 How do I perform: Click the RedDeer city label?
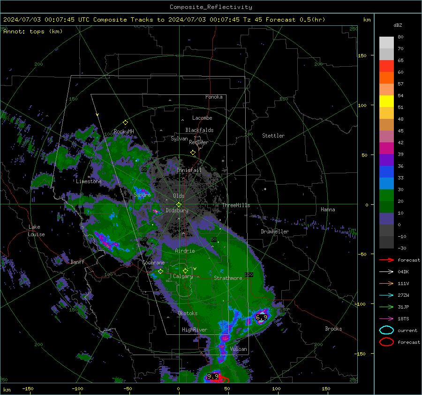[199, 142]
